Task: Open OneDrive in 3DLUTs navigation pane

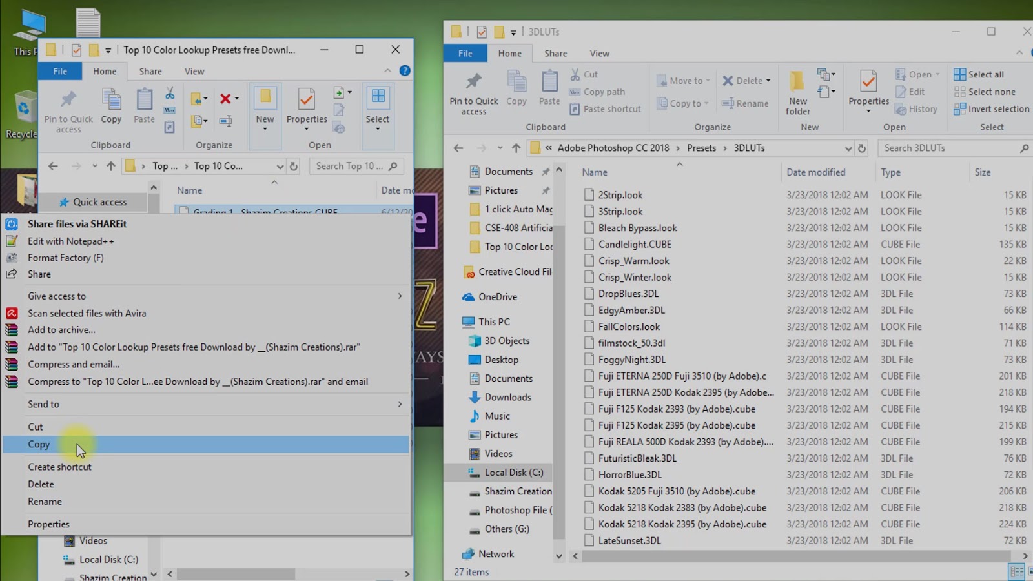Action: tap(497, 297)
